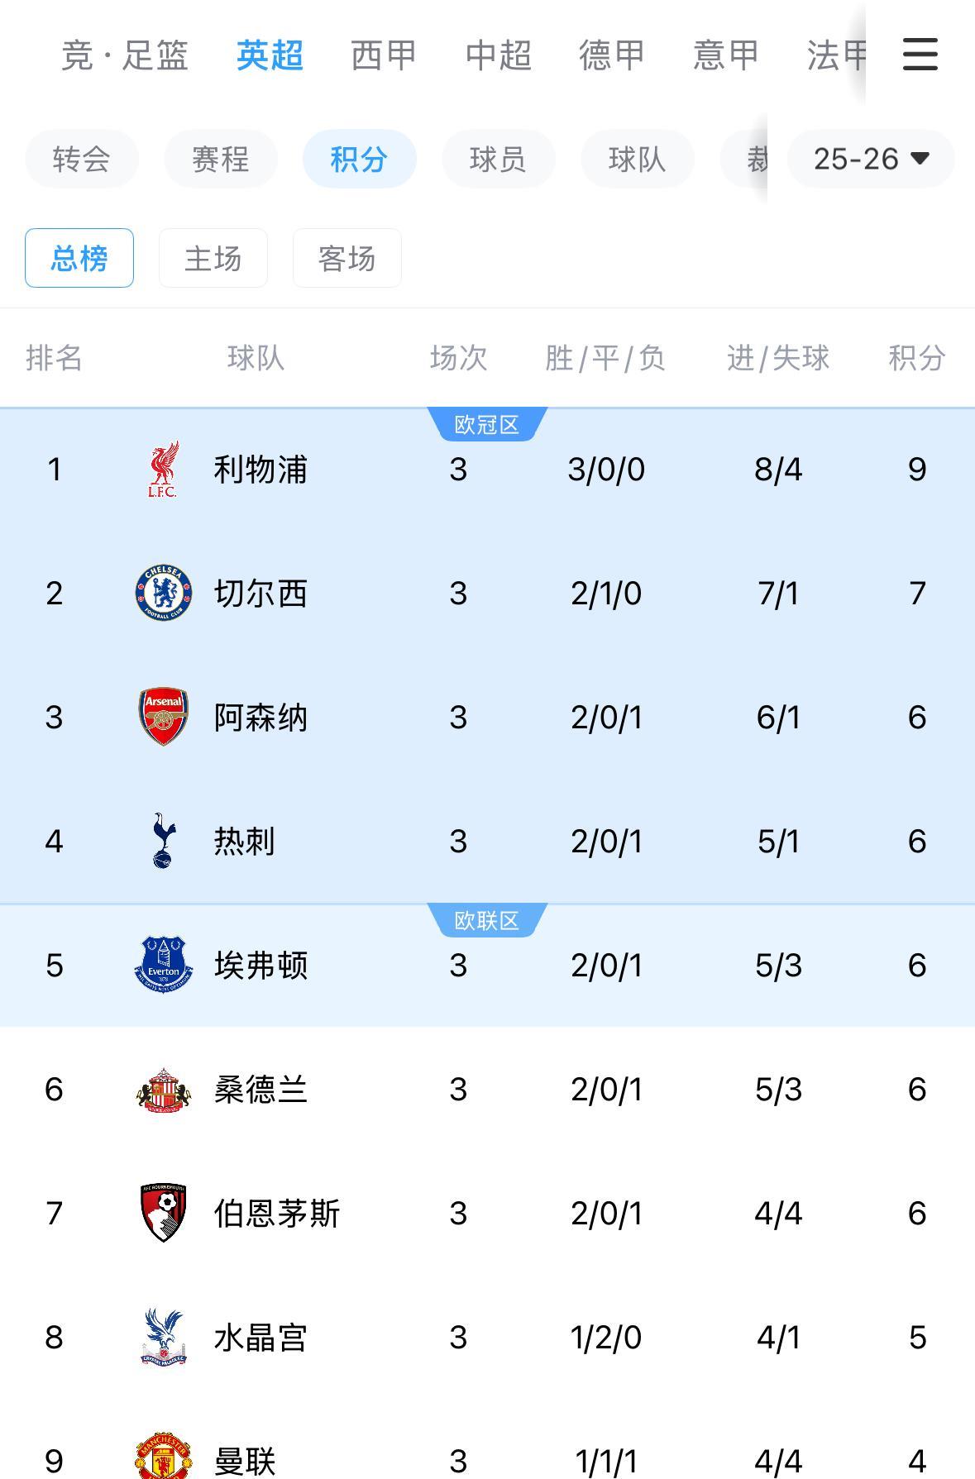
Task: Switch to the 西甲 league tab
Action: tap(384, 55)
